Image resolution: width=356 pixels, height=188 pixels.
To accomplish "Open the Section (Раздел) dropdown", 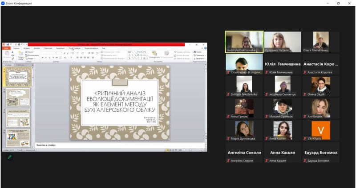I will click(x=30, y=59).
